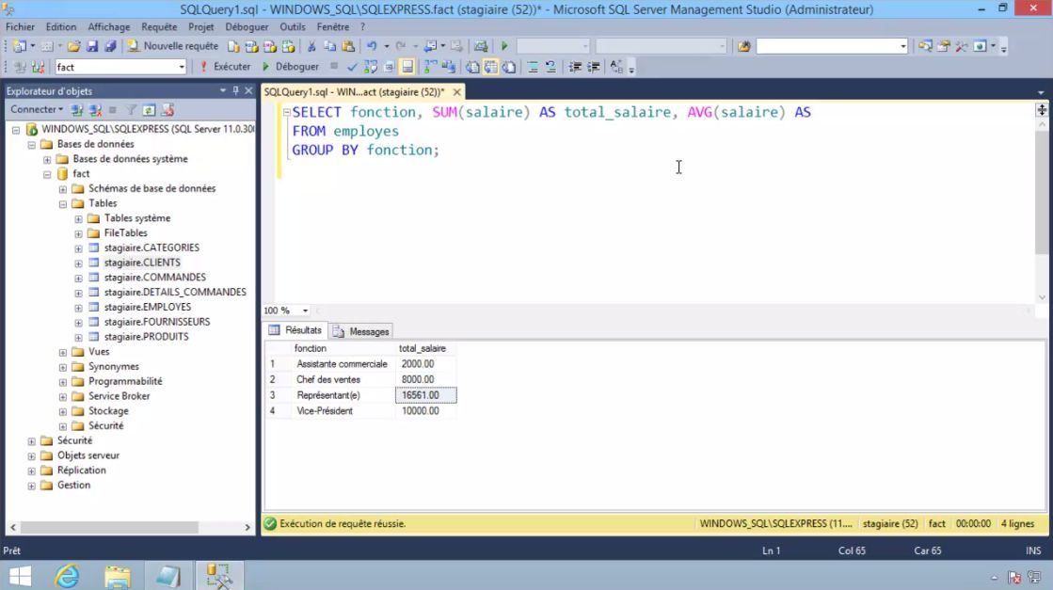This screenshot has width=1053, height=590.
Task: Click the Open File folder icon
Action: click(x=74, y=46)
